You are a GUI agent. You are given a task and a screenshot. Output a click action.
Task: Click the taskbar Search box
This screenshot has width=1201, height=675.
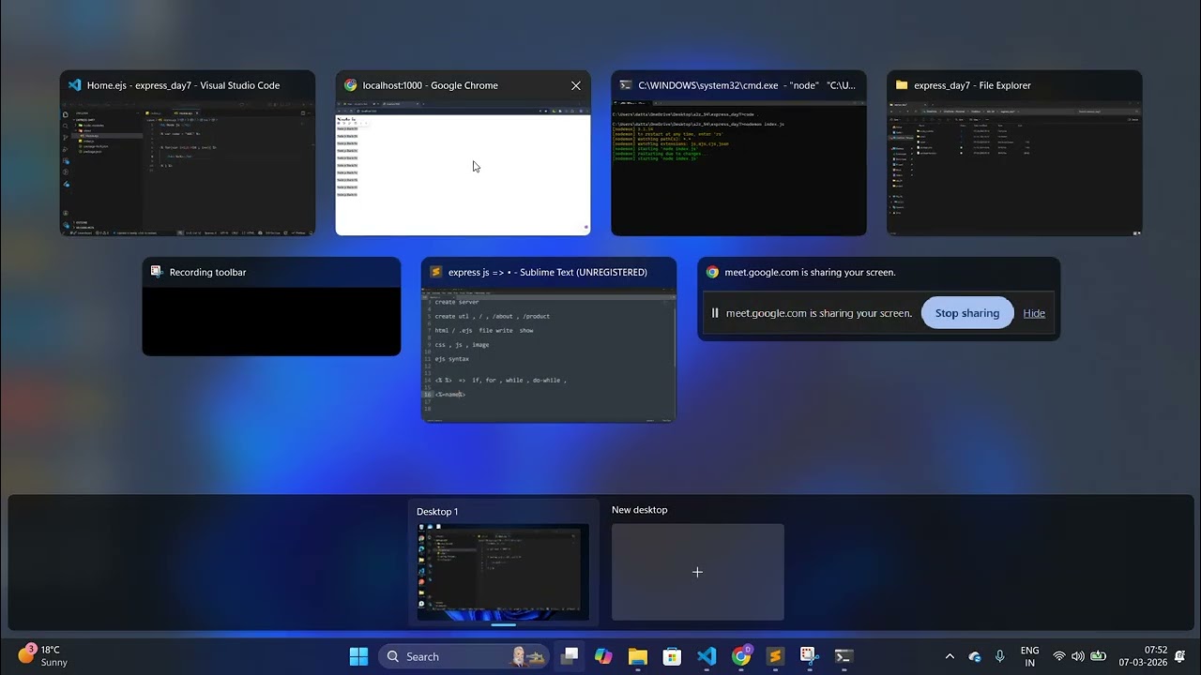click(x=464, y=656)
